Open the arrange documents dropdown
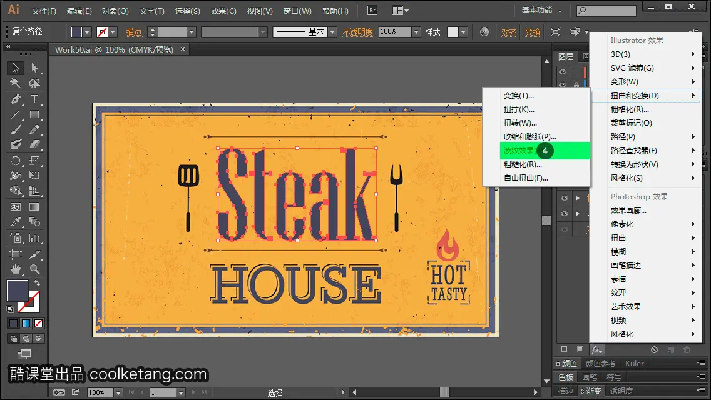 click(x=399, y=11)
